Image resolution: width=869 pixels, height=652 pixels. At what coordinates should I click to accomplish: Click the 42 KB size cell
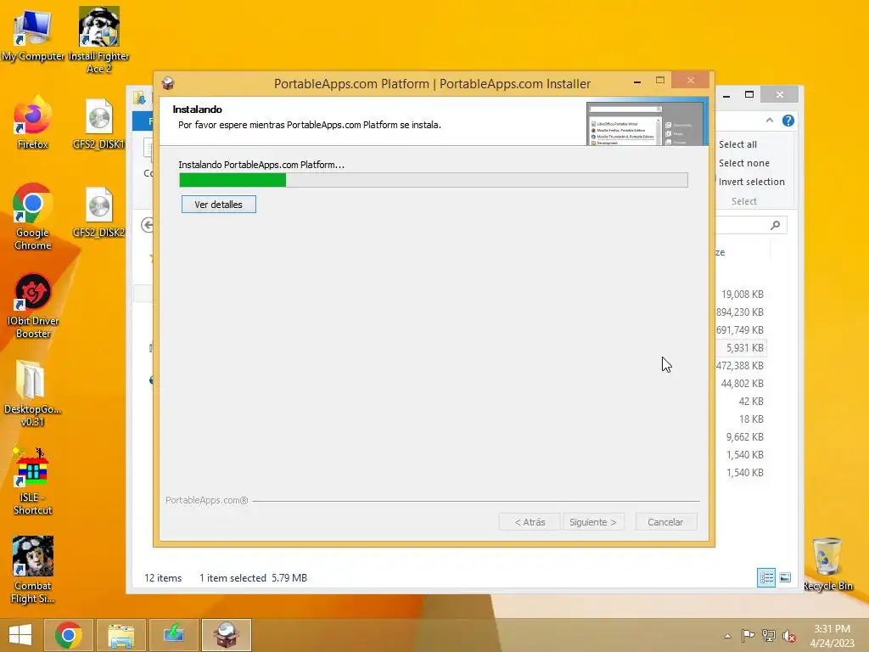(751, 401)
